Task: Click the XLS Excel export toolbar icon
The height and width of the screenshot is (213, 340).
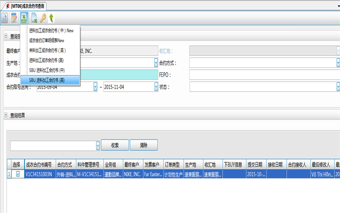Action: click(23, 19)
